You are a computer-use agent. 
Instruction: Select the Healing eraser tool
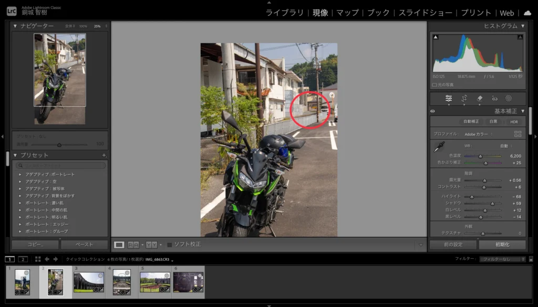click(479, 98)
